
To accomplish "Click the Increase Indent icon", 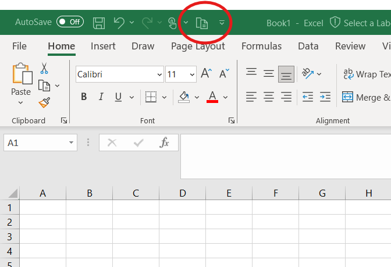I will [x=325, y=97].
